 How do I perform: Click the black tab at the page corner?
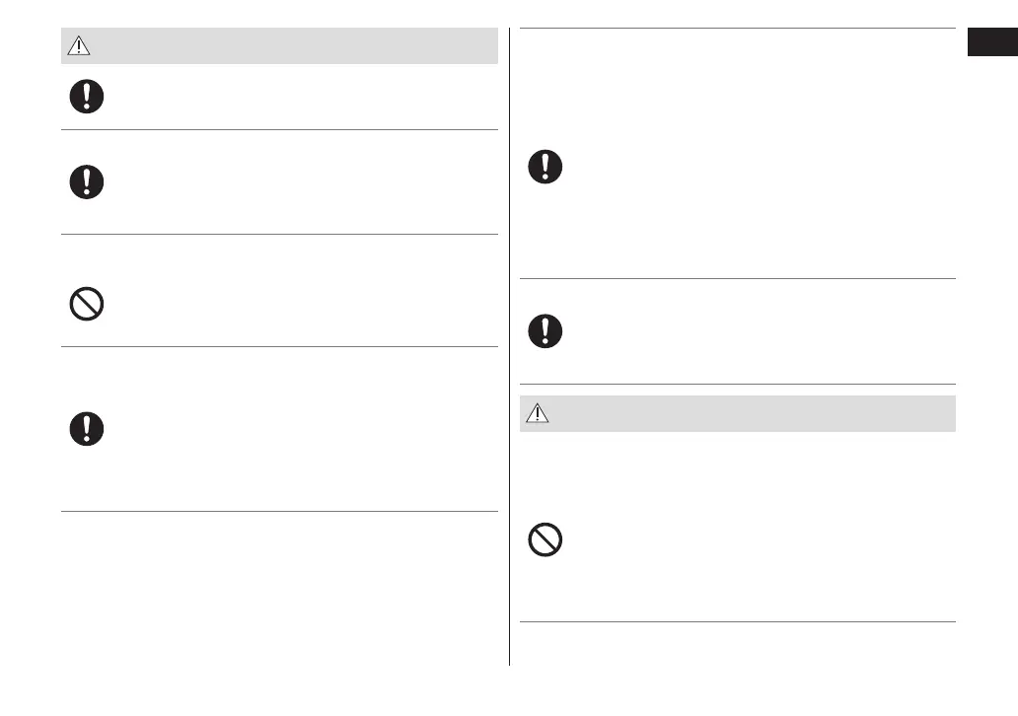[991, 44]
